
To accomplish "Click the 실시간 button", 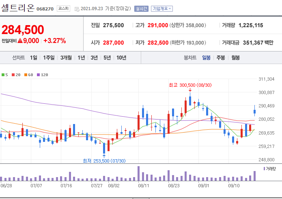I will click(141, 9).
